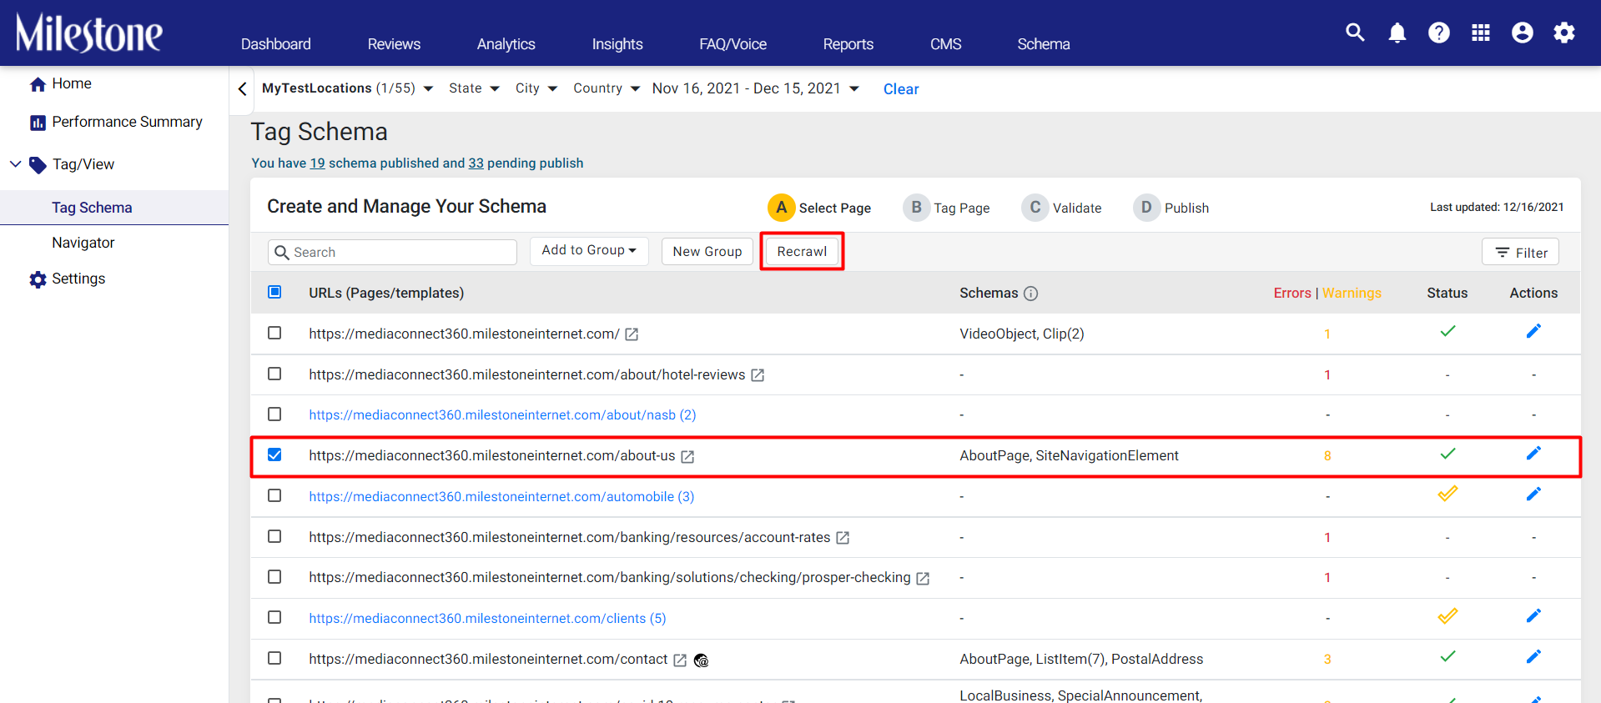Click the Schemas info icon

click(1031, 294)
